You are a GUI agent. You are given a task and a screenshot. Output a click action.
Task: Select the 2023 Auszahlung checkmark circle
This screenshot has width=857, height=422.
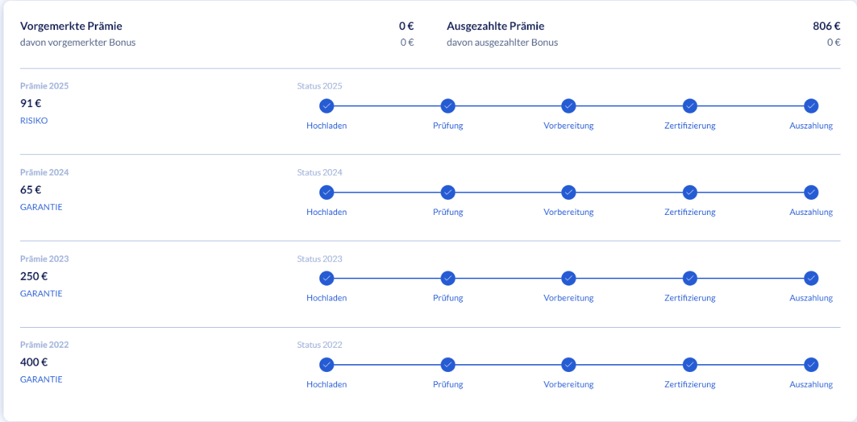point(811,278)
